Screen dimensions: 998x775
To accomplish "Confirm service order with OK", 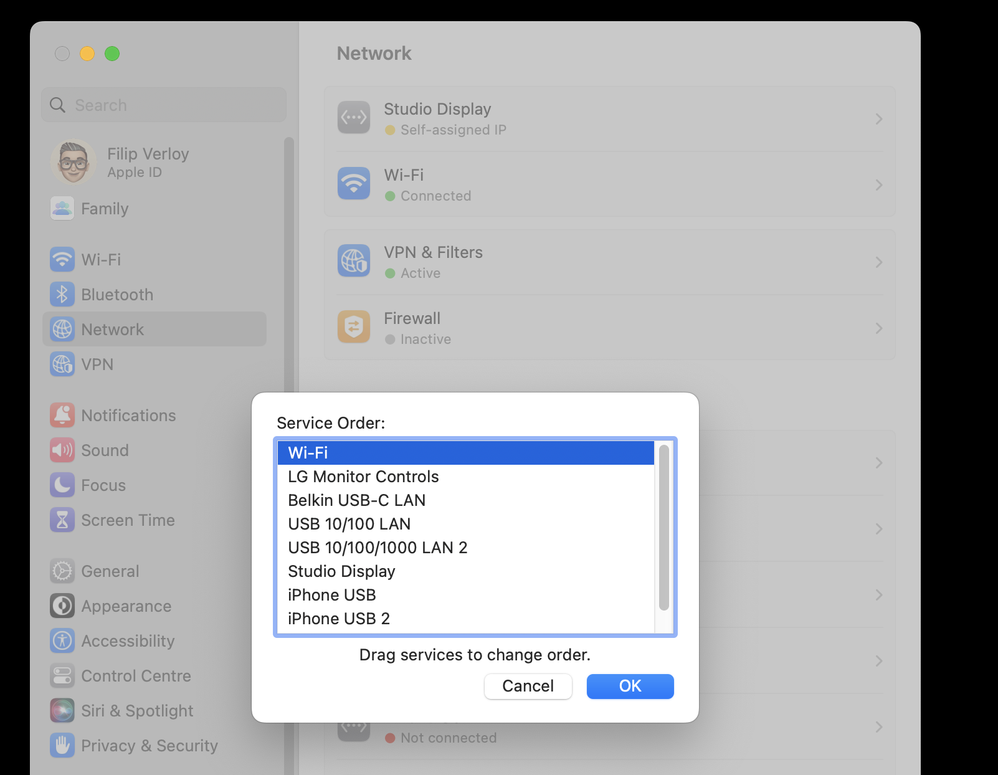I will coord(630,686).
